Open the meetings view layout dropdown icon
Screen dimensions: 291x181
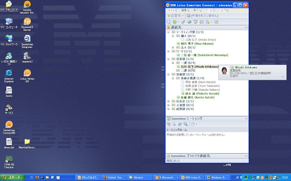(194, 124)
